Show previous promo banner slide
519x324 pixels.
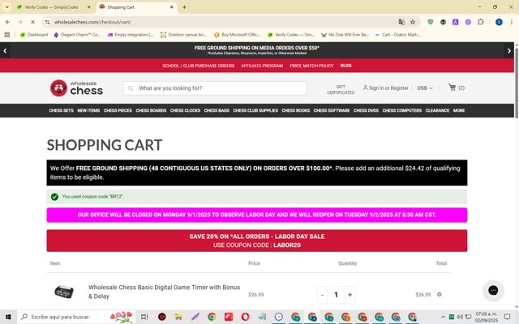(5, 50)
